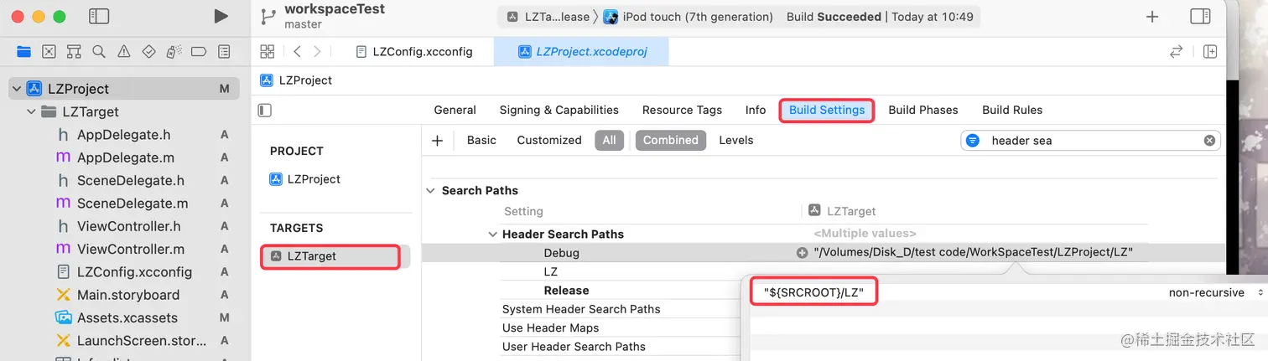Switch to Levels view
This screenshot has width=1268, height=361.
[736, 141]
